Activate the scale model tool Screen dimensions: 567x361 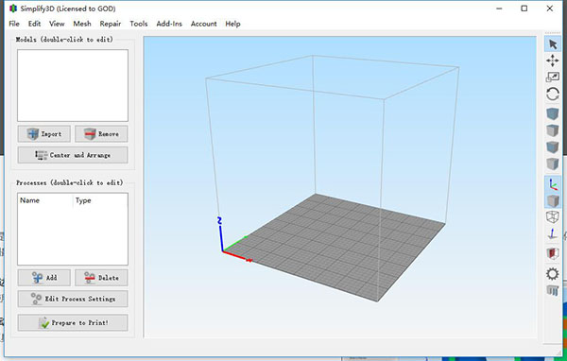[553, 77]
